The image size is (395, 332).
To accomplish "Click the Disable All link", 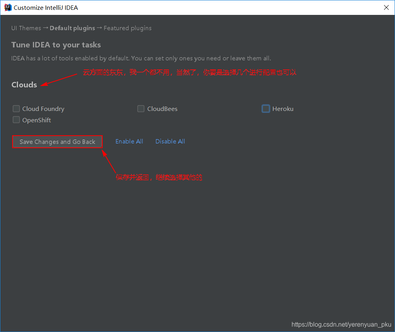I will [170, 142].
